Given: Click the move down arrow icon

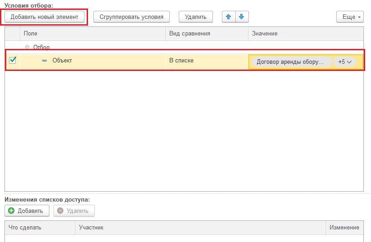Looking at the screenshot, I should (242, 17).
